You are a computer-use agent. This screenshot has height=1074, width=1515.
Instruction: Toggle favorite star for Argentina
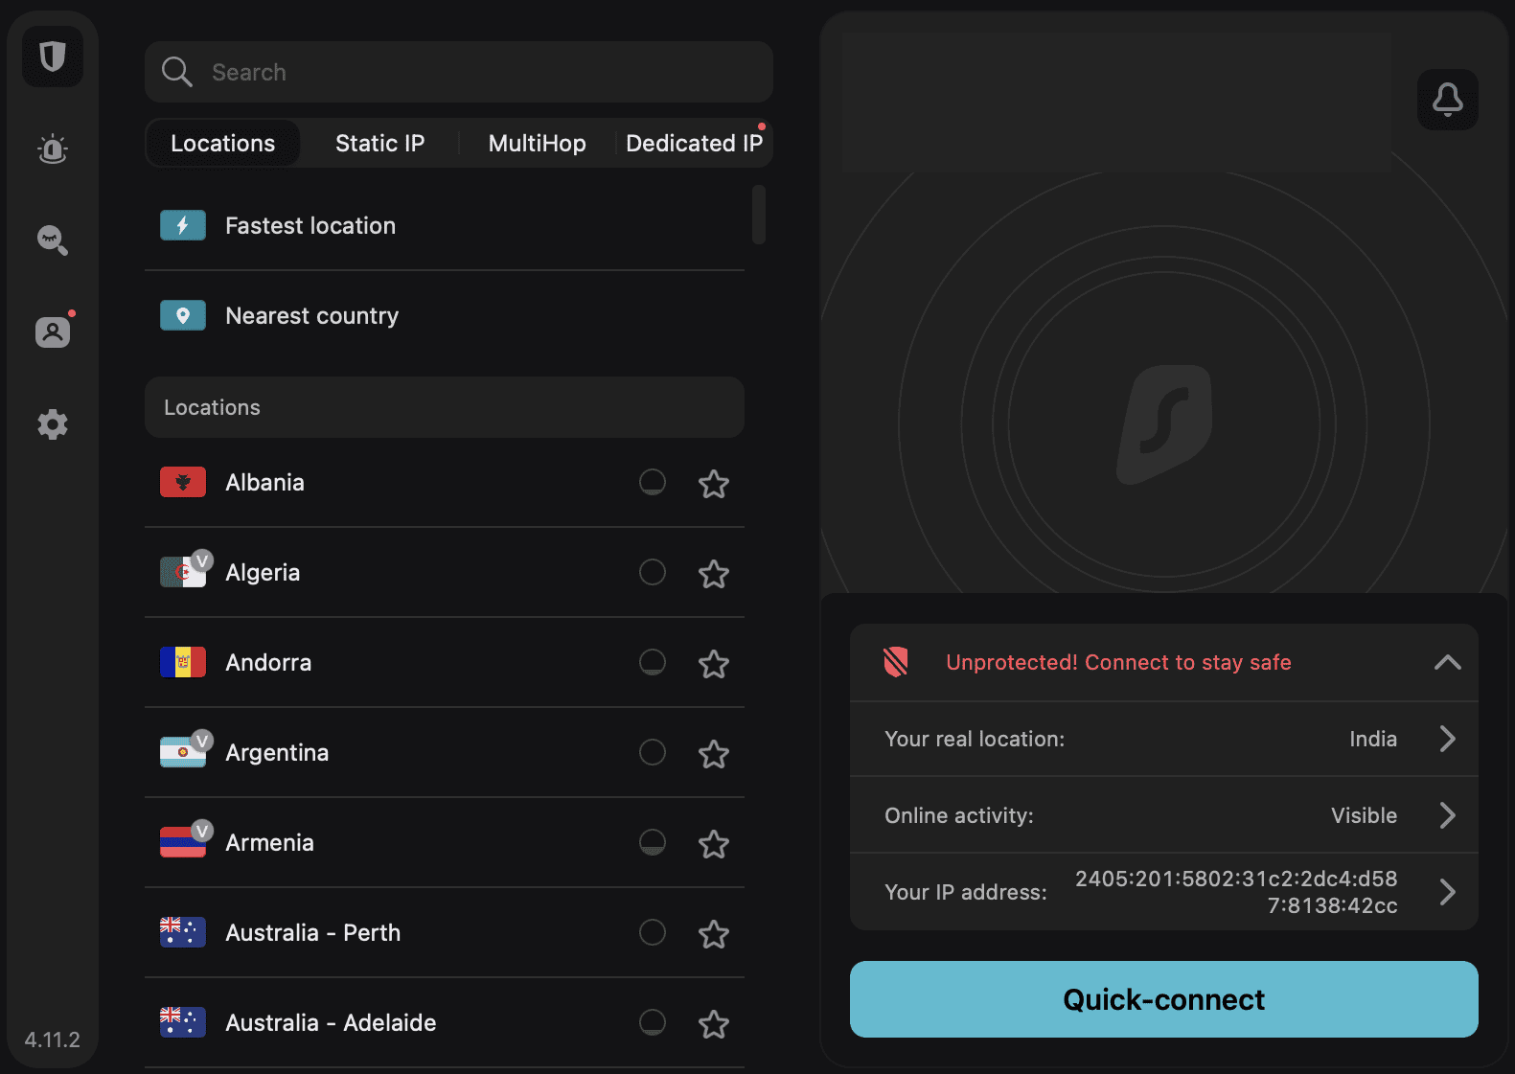(x=714, y=754)
